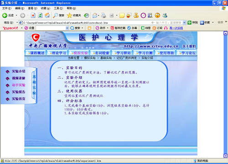Click the Yahoo! toolbar logo
Screen dimensions: 228x164
(x=10, y=28)
